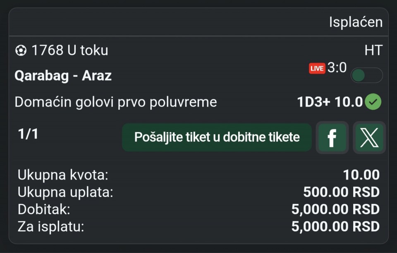Click the red LIVE badge
Screen dimensions: 397x253
317,68
